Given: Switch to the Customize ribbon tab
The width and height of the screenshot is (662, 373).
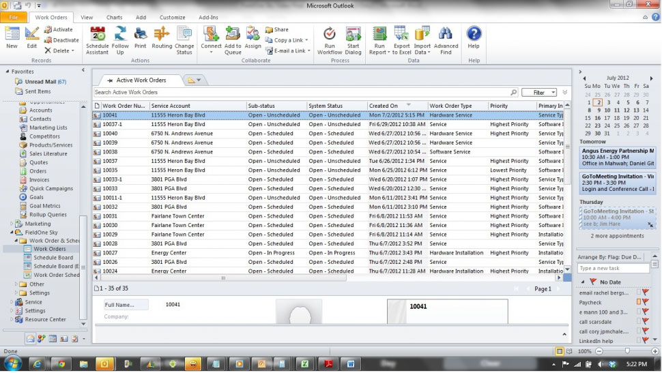Looking at the screenshot, I should click(x=172, y=17).
